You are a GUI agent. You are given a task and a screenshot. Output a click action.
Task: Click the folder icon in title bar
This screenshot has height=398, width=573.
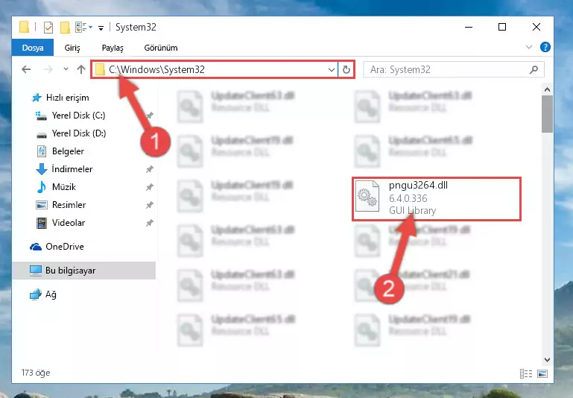[x=24, y=27]
